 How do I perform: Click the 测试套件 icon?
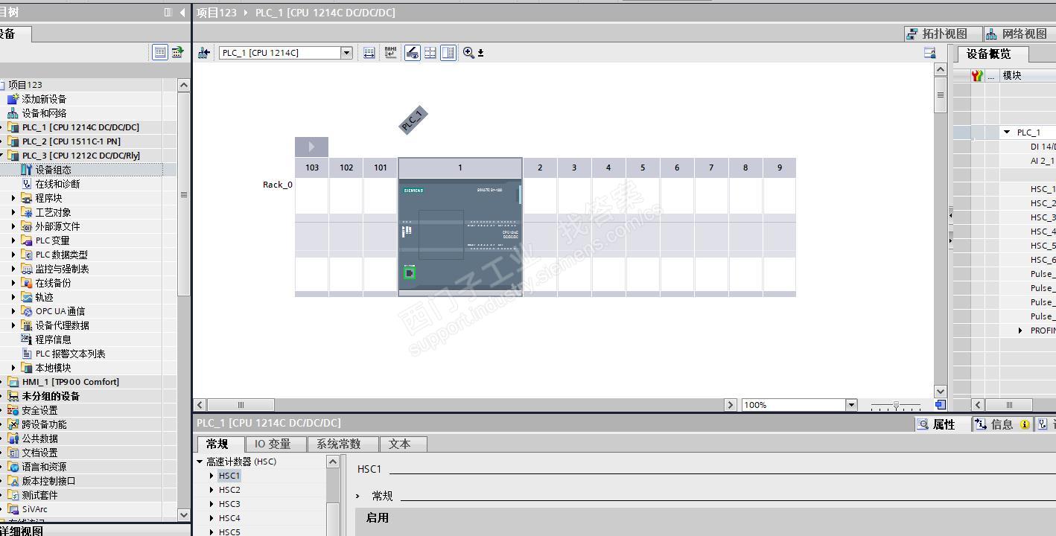[13, 495]
